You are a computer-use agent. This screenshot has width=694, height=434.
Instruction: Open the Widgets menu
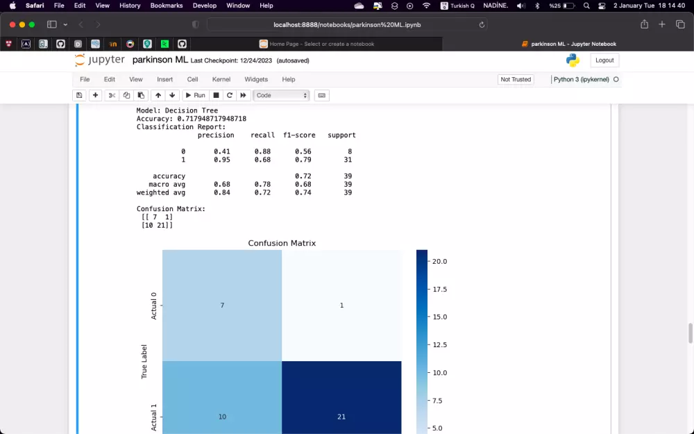(256, 79)
